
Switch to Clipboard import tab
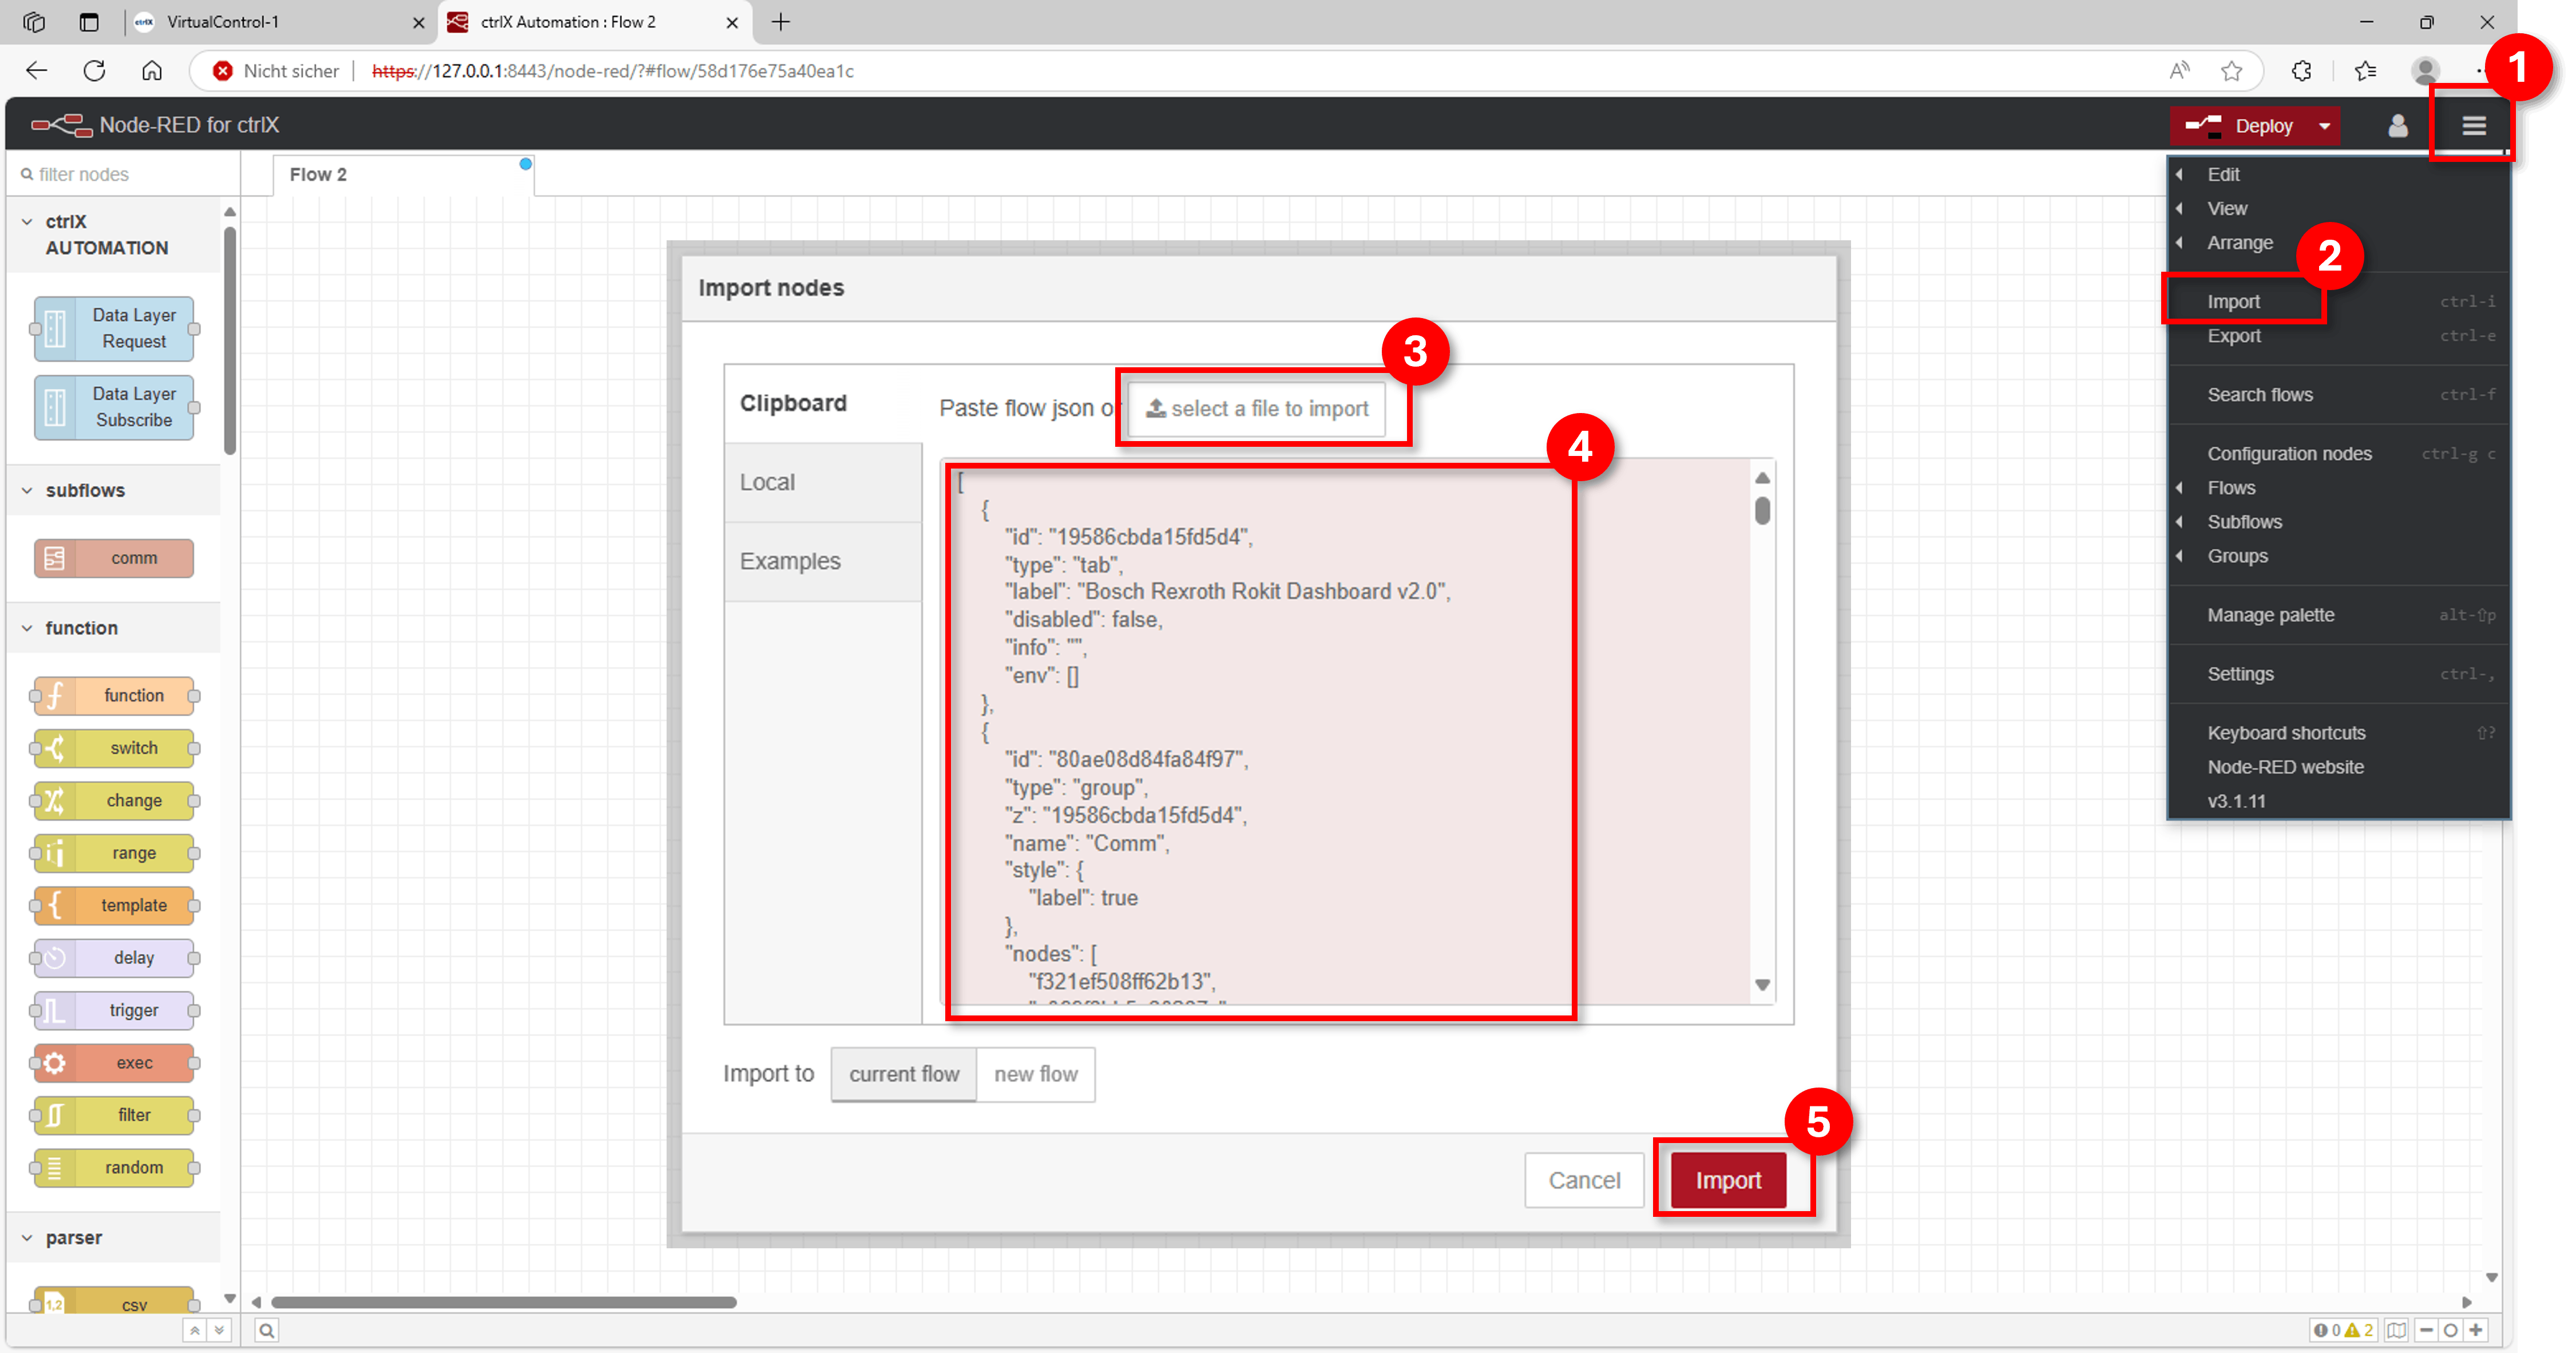coord(823,403)
